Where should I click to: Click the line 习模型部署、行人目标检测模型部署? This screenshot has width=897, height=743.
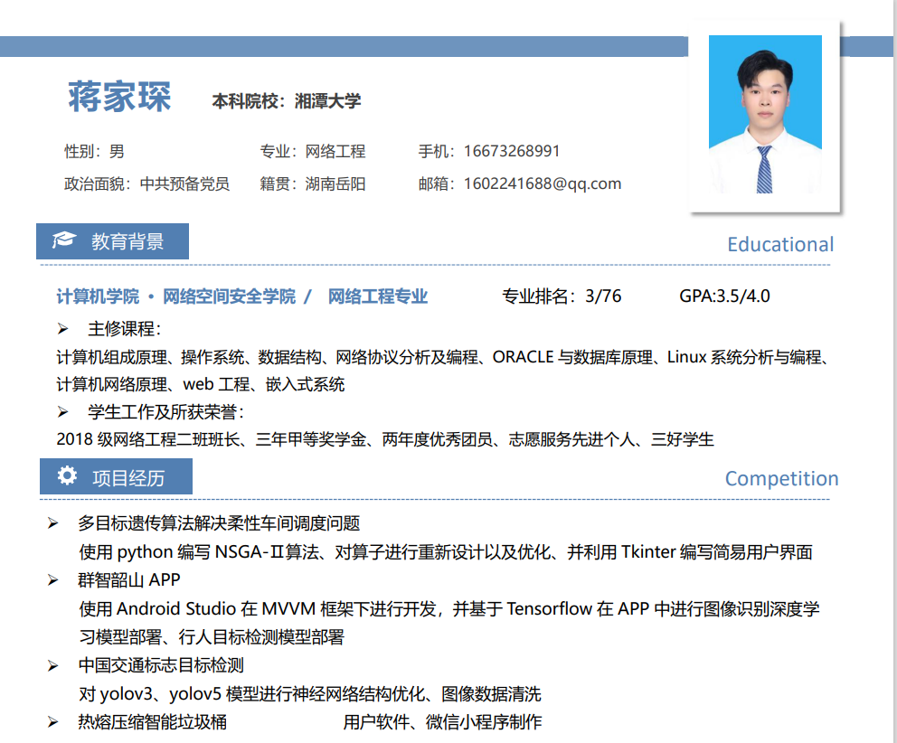click(212, 636)
